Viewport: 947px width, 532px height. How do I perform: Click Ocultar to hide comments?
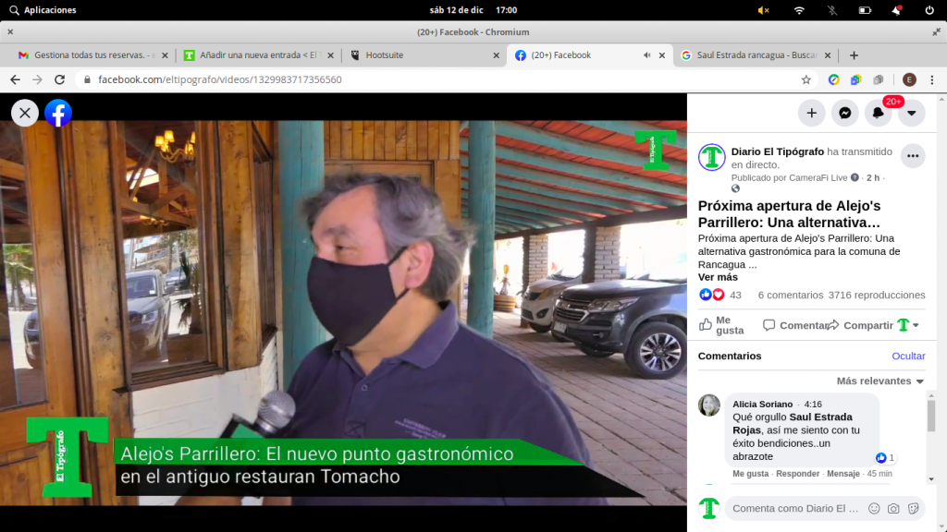click(x=908, y=356)
